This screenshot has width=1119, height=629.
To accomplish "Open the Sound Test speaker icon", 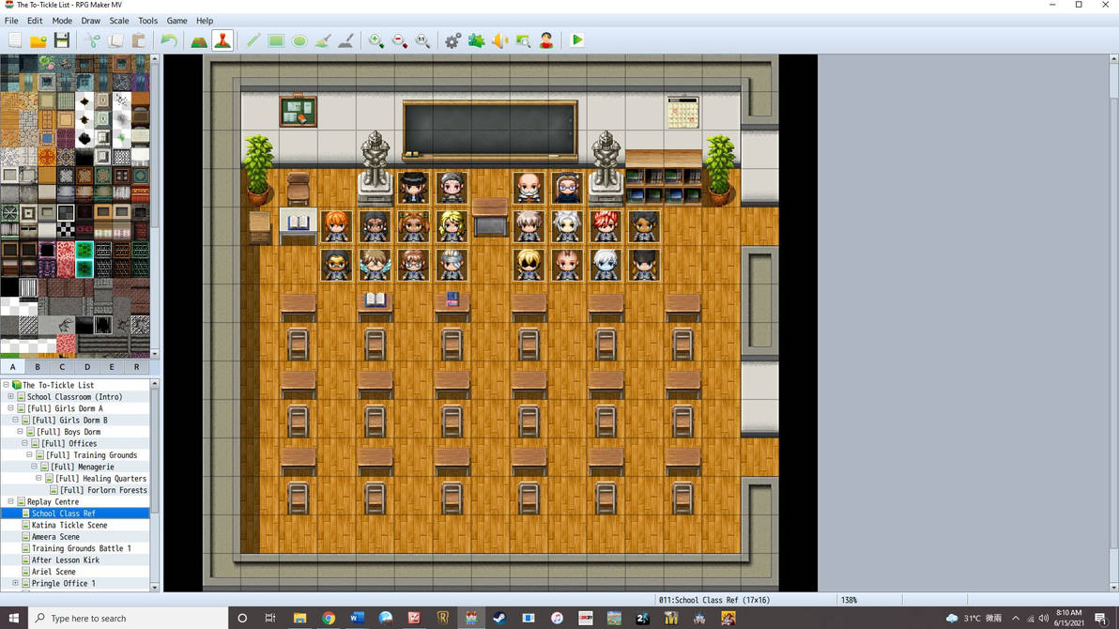I will (499, 40).
